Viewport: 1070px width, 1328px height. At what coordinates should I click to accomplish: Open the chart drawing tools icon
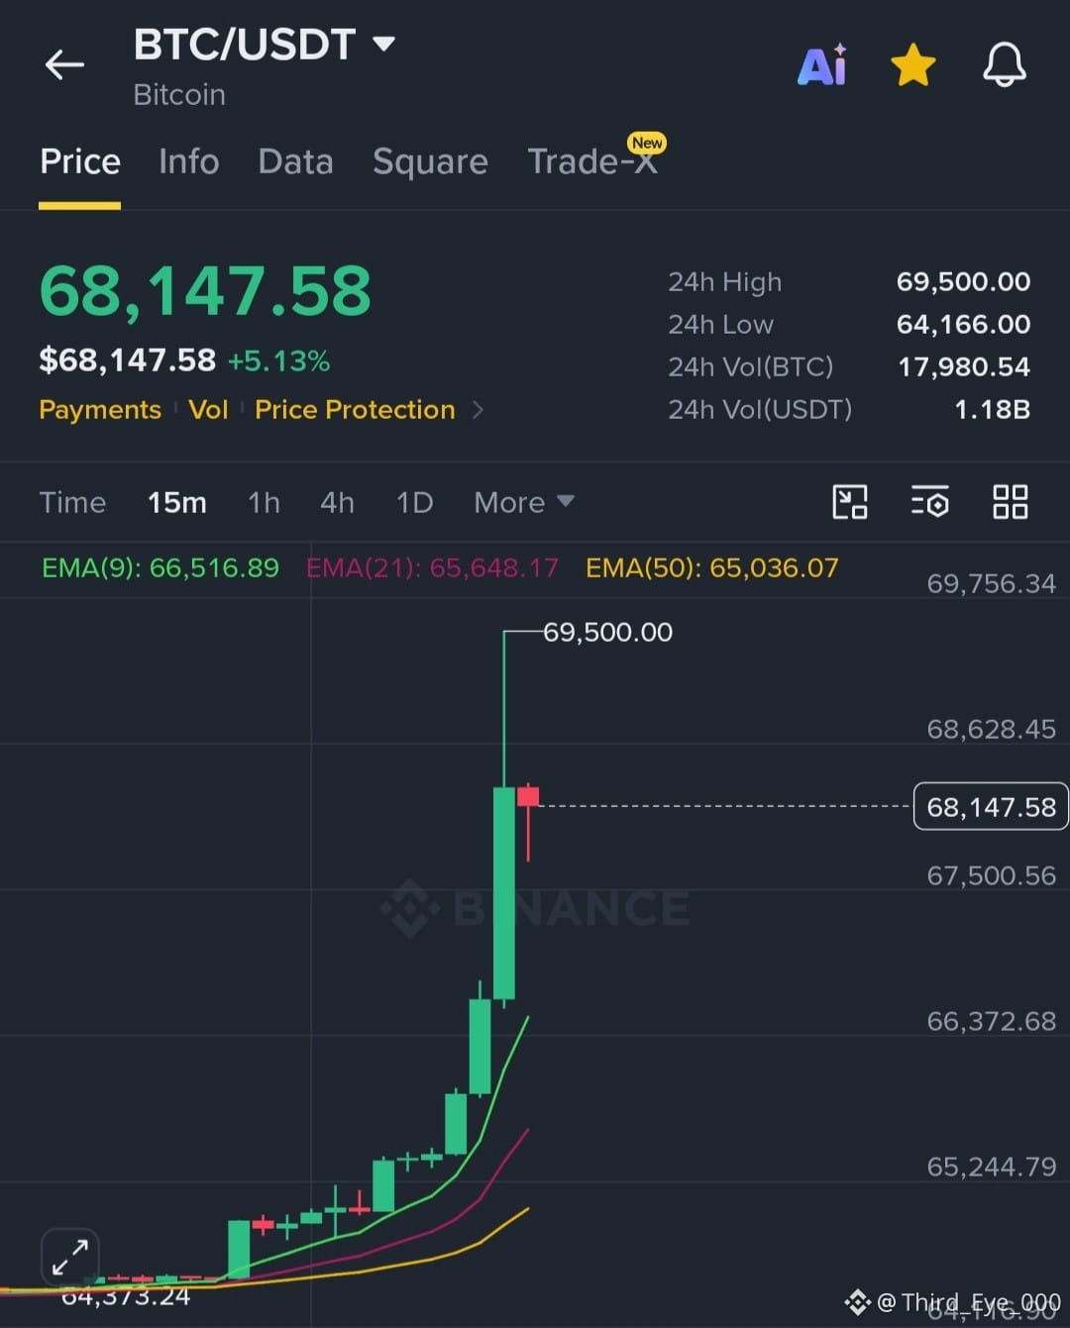[x=850, y=502]
